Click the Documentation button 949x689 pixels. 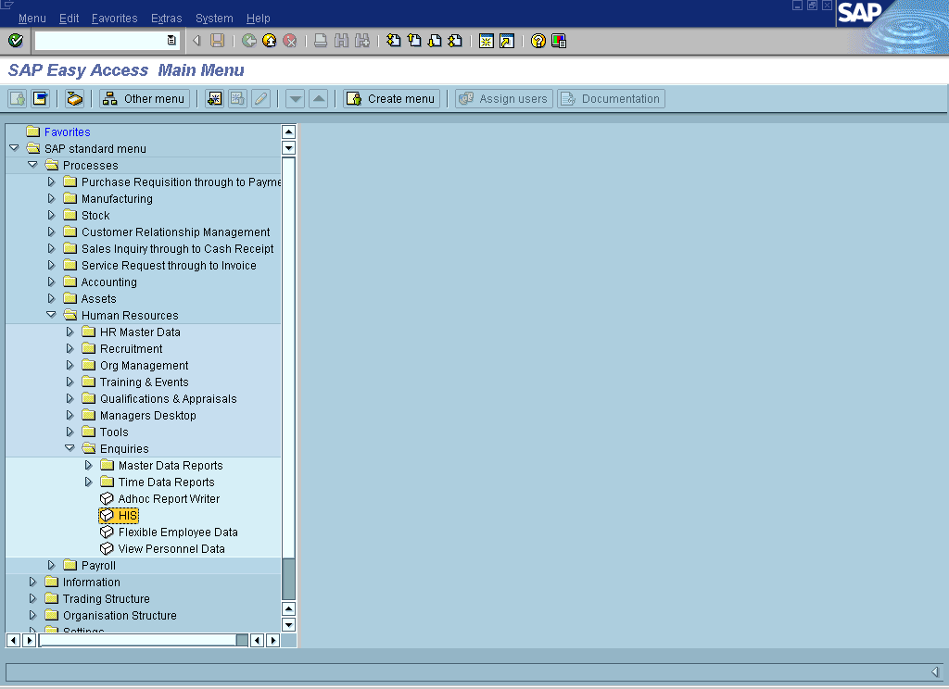coord(612,98)
